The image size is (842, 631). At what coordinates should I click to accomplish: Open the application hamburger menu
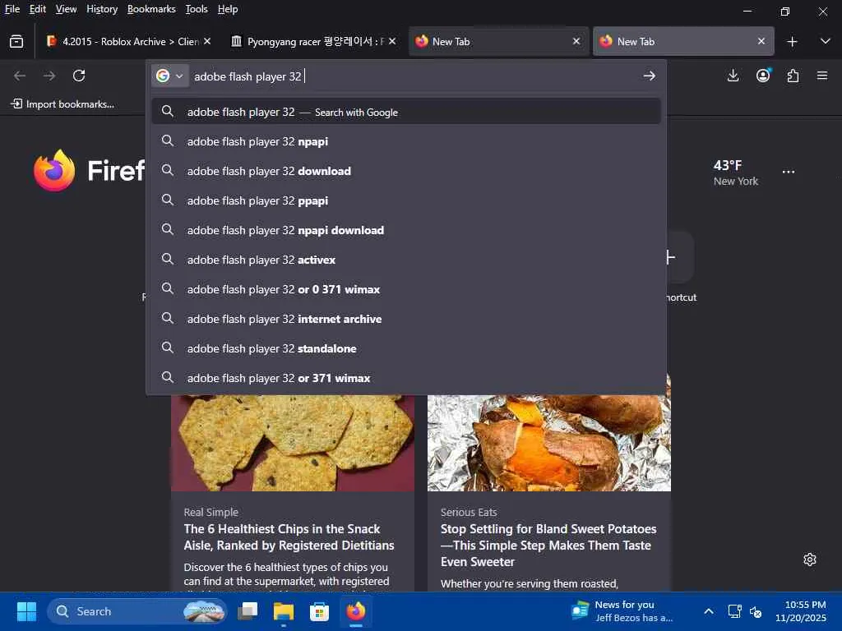tap(822, 76)
